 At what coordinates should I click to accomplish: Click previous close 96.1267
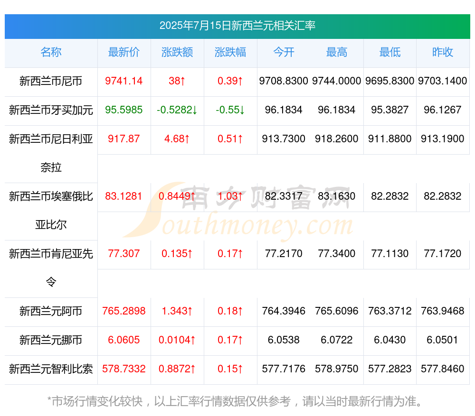point(443,110)
